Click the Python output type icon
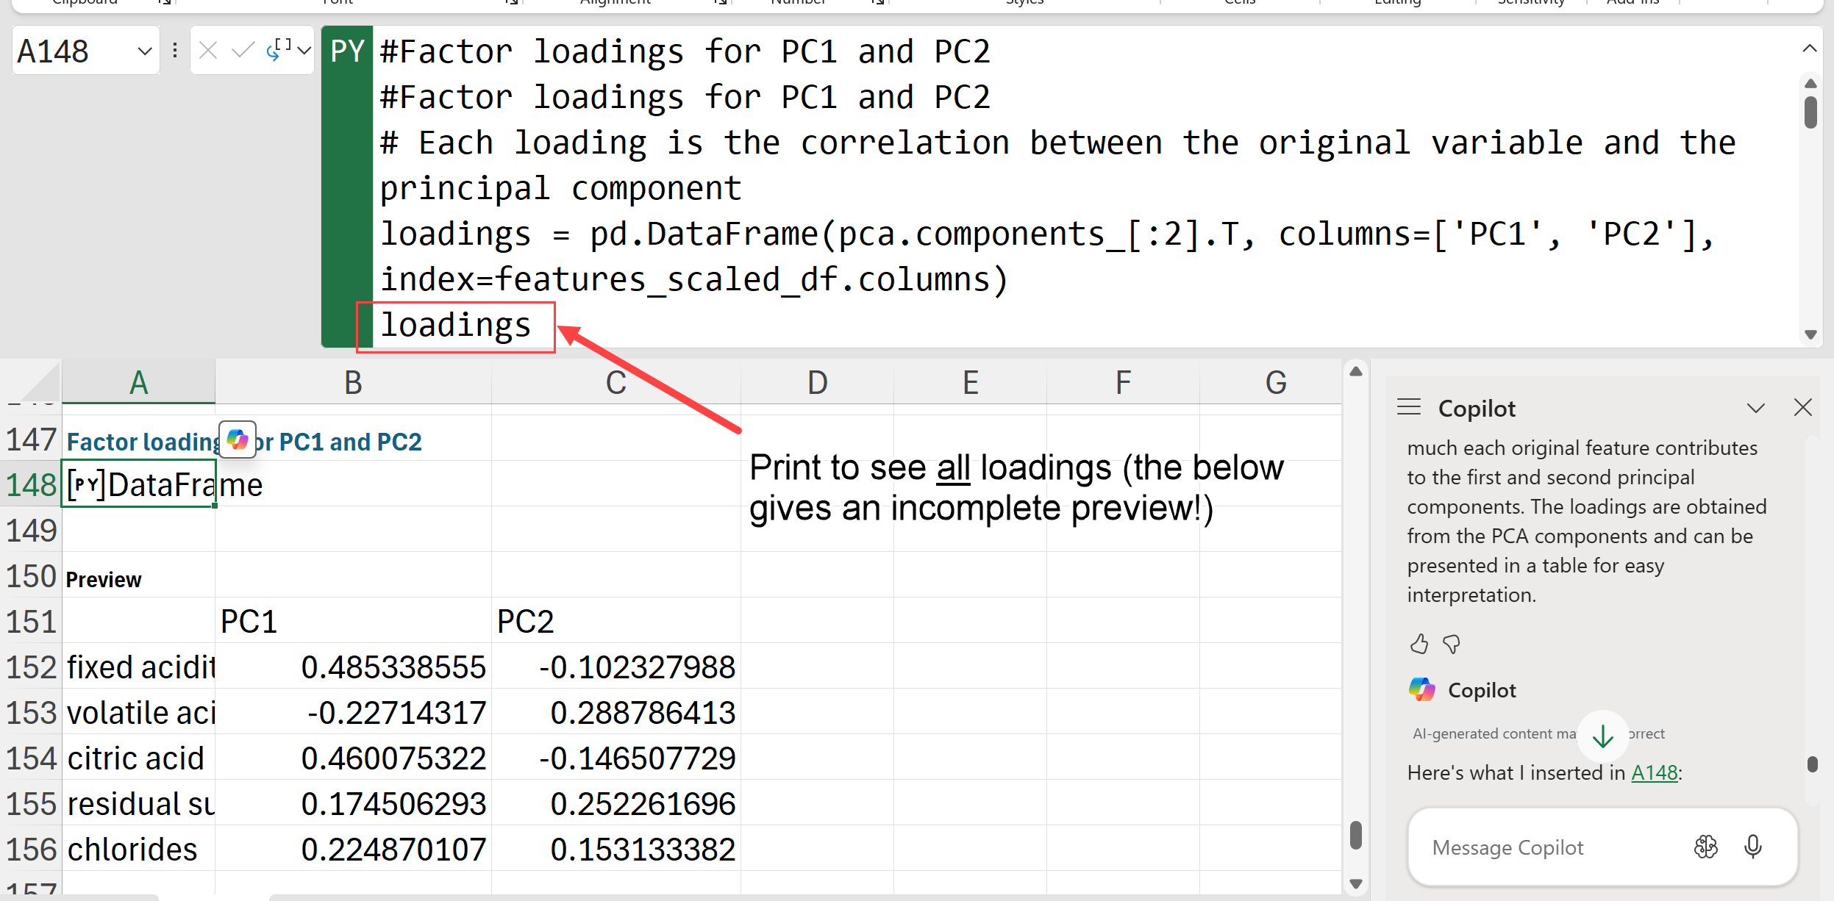1834x901 pixels. point(278,50)
